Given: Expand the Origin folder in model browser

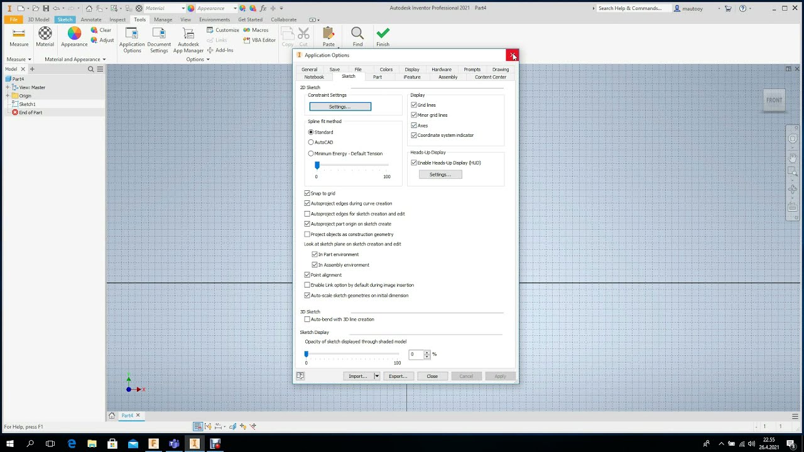Looking at the screenshot, I should 8,96.
